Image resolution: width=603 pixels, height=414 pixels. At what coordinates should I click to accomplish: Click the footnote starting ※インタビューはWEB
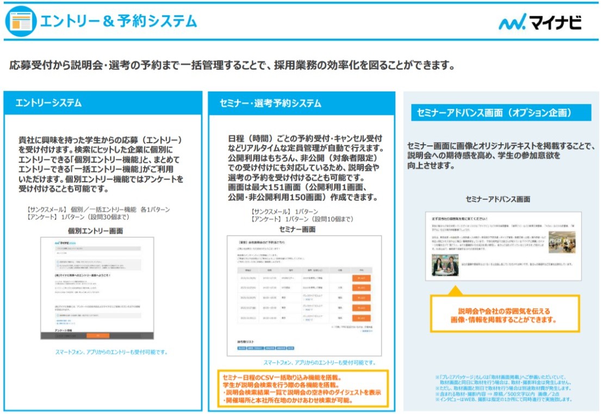[x=503, y=399]
